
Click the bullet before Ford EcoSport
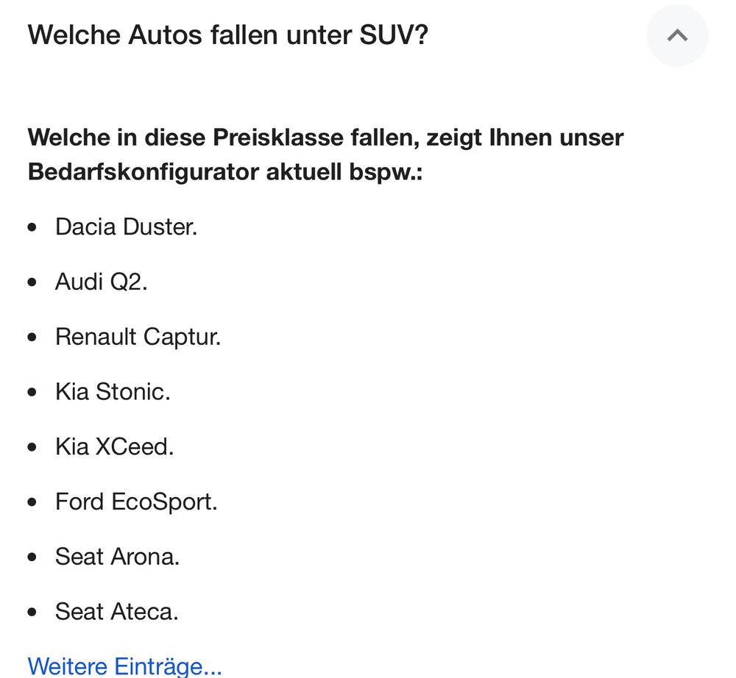pyautogui.click(x=32, y=502)
